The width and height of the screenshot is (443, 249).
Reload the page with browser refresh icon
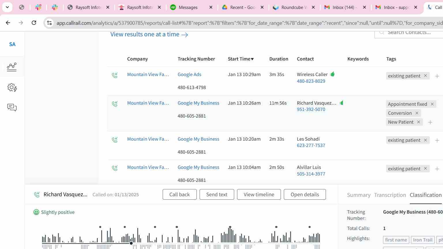pos(34,23)
